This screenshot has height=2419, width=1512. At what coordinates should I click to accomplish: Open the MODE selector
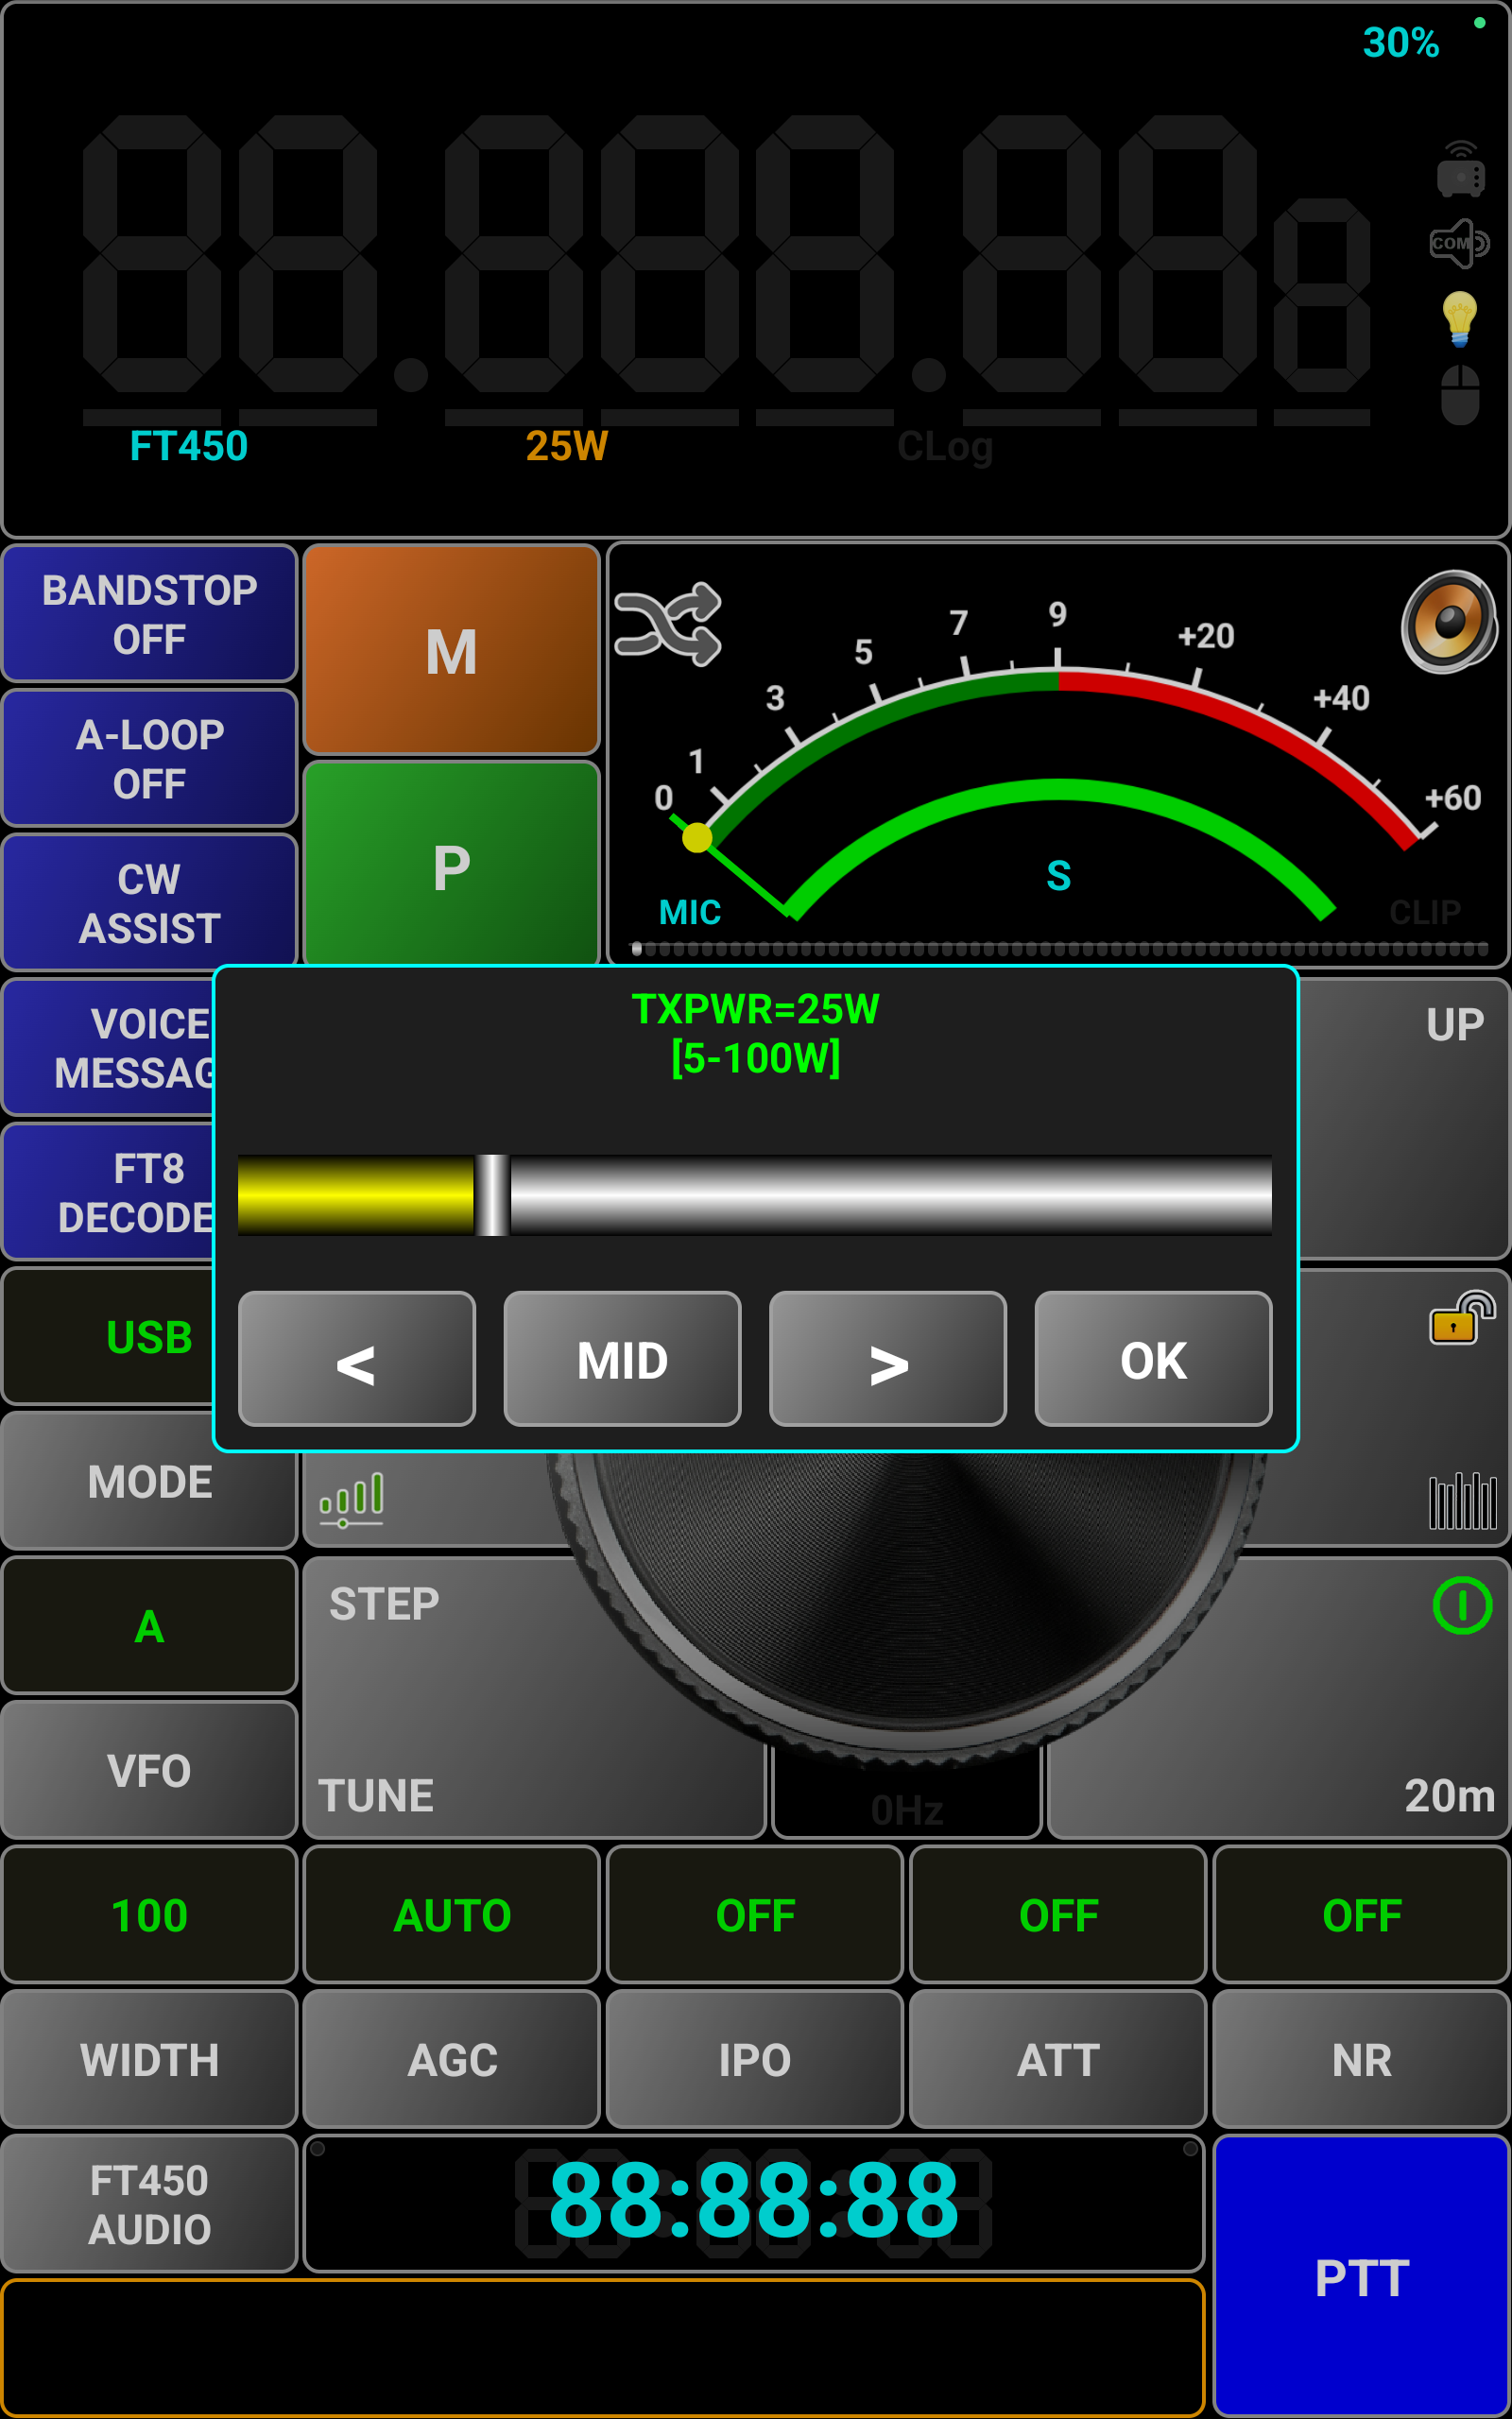pyautogui.click(x=150, y=1482)
